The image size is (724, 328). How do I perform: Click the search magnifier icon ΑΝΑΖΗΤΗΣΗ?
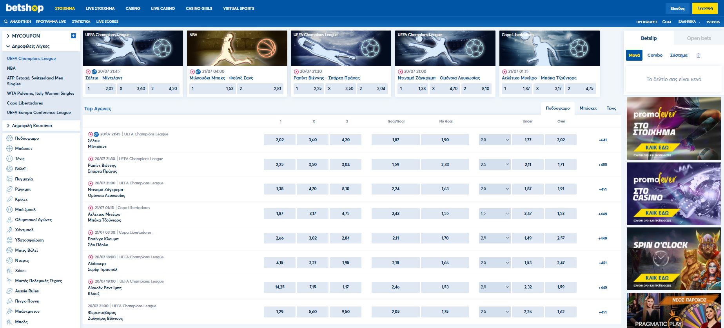[x=6, y=22]
